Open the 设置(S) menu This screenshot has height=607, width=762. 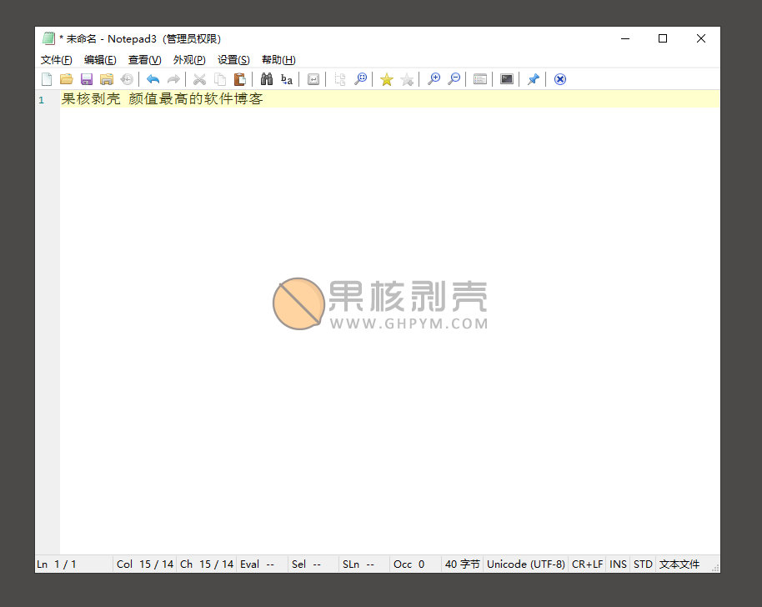coord(233,60)
